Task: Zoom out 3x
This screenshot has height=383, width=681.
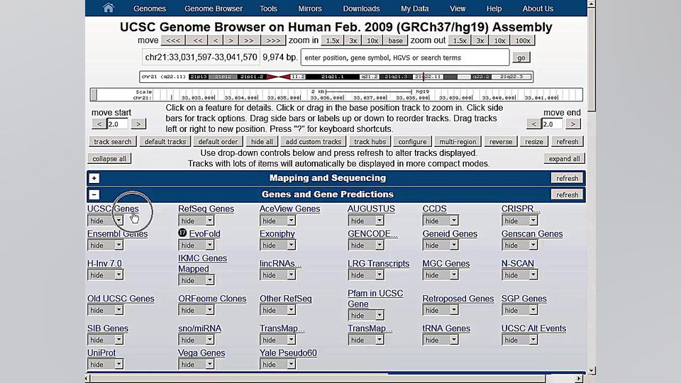Action: pos(480,40)
